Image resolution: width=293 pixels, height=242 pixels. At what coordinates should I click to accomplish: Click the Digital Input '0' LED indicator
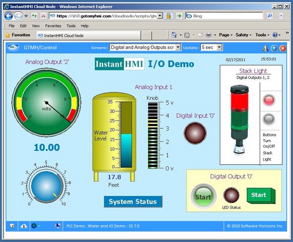[195, 133]
